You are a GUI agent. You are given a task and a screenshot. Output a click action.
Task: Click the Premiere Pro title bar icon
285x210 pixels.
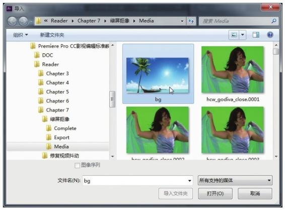pos(9,9)
